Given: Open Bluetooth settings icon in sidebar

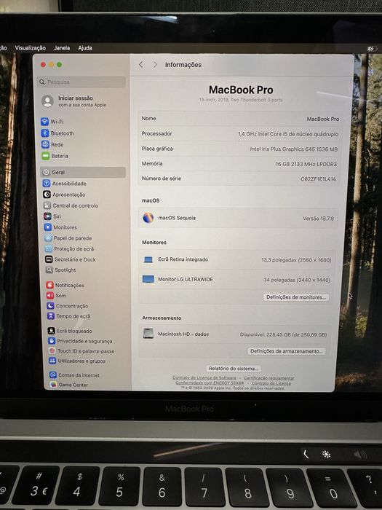Looking at the screenshot, I should [45, 133].
